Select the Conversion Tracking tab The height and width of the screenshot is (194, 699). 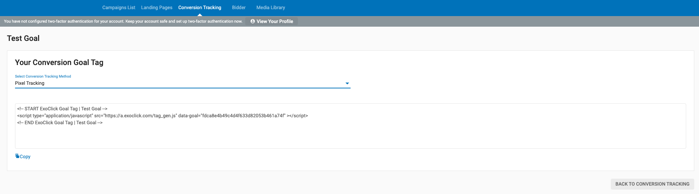(x=199, y=8)
